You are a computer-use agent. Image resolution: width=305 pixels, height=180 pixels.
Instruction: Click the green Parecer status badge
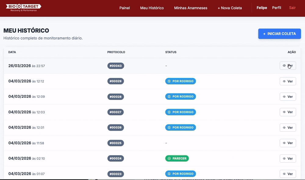(x=177, y=158)
